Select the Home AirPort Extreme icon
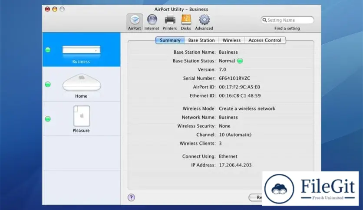The height and width of the screenshot is (210, 363). pos(82,82)
